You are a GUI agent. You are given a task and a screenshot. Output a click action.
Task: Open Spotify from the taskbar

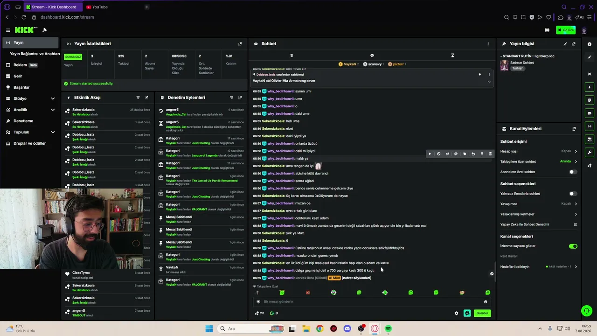(x=388, y=329)
